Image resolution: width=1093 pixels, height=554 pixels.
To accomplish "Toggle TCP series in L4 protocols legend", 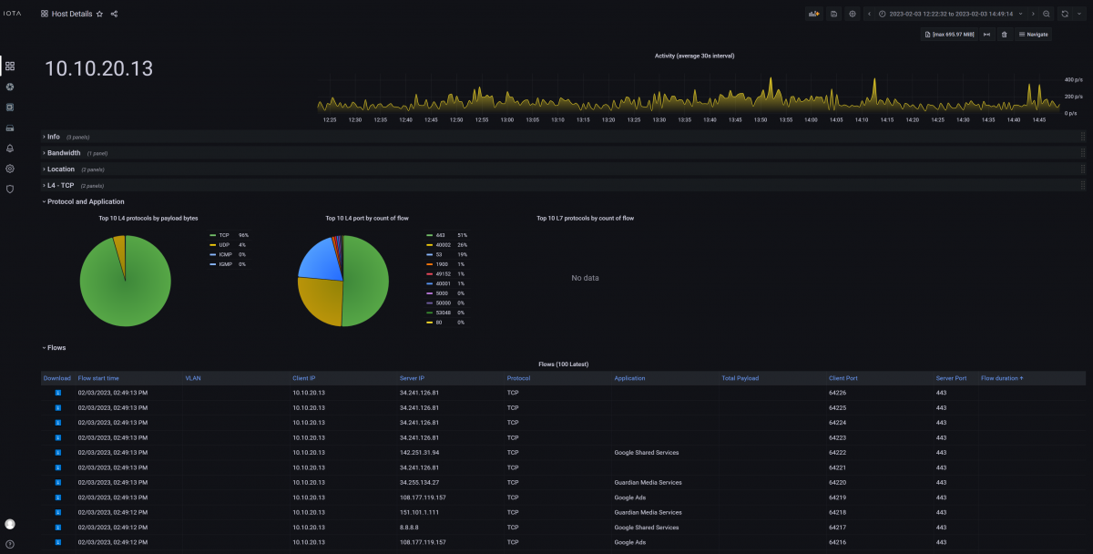I will (224, 235).
